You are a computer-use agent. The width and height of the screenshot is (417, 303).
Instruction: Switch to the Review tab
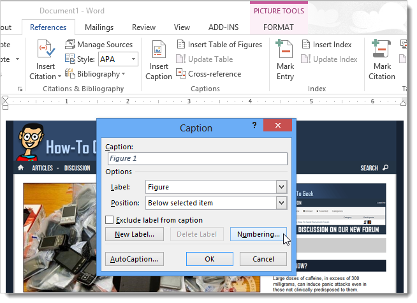pos(143,27)
